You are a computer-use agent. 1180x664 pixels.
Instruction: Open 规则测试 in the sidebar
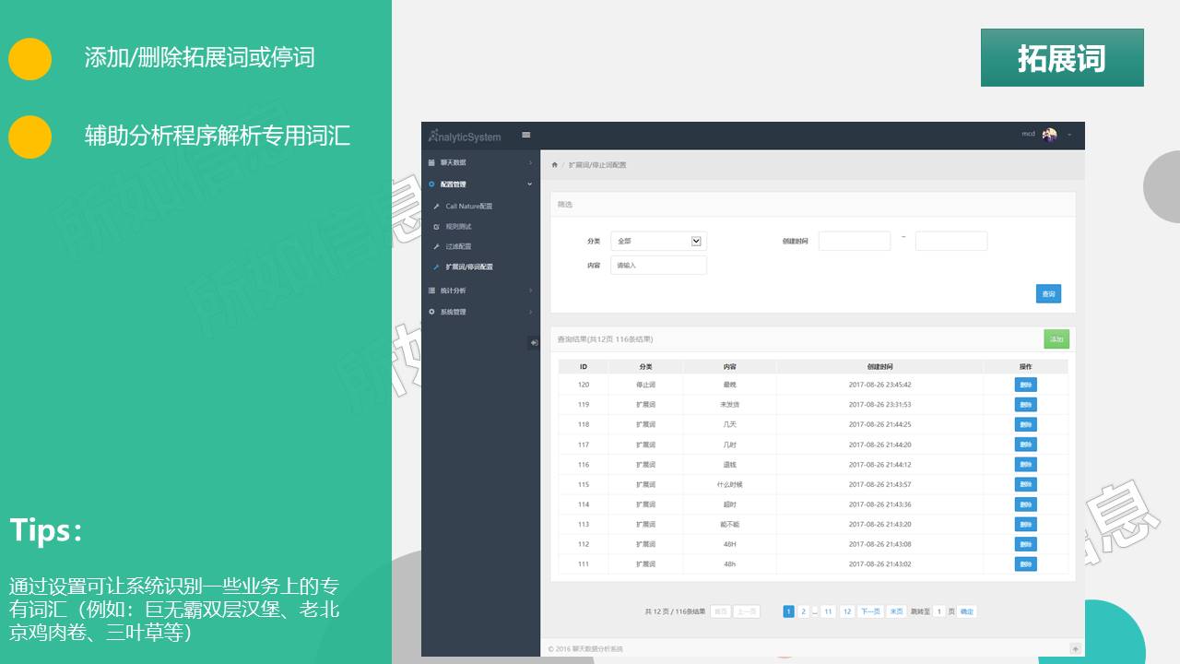458,227
